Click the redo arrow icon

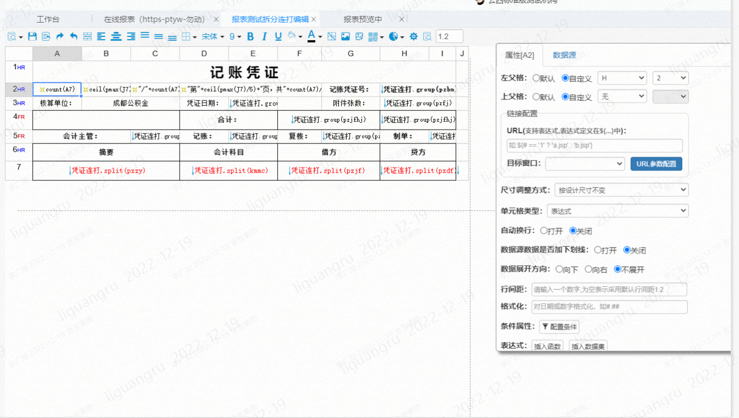click(60, 36)
